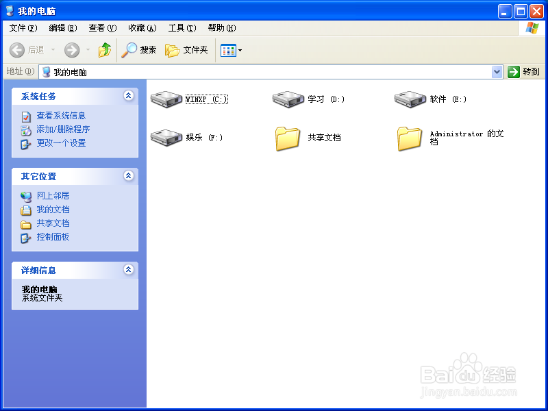Image resolution: width=548 pixels, height=411 pixels.
Task: Click the title bar My Computer icon
Action: point(10,11)
